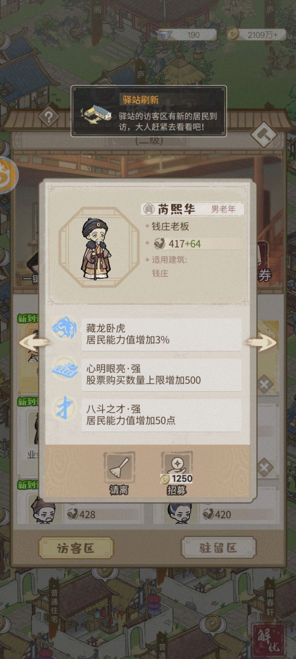
Task: Open the 驿站刷新 notification banner
Action: pos(148,111)
